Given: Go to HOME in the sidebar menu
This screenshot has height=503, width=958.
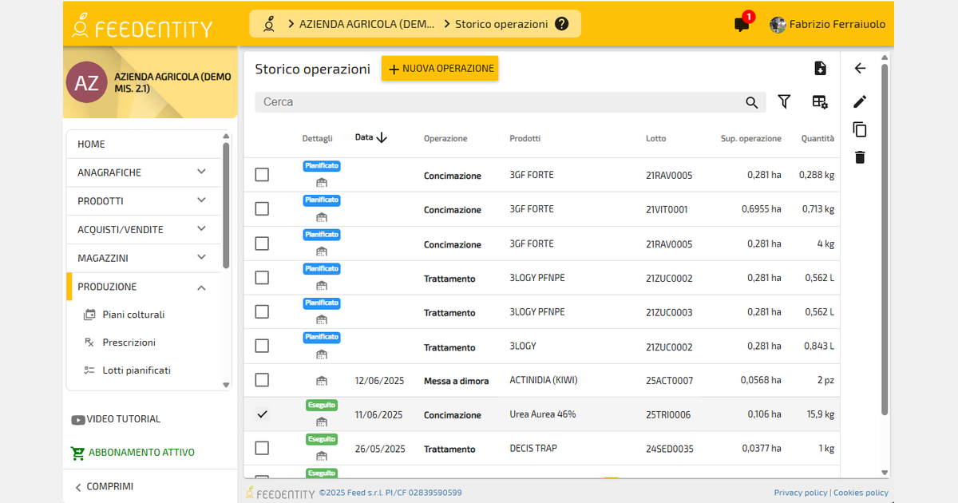Looking at the screenshot, I should pyautogui.click(x=91, y=144).
